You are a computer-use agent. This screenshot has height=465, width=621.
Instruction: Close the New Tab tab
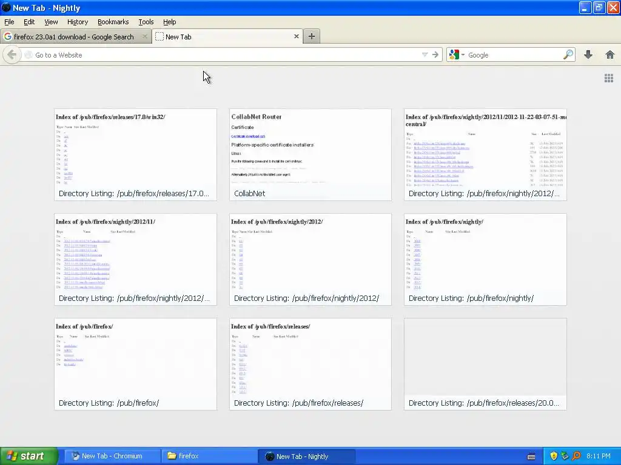point(296,36)
